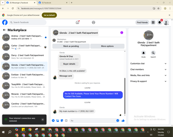173x137 pixels.
Task: Open TeazyWith's conversation
Action: tap(24, 86)
